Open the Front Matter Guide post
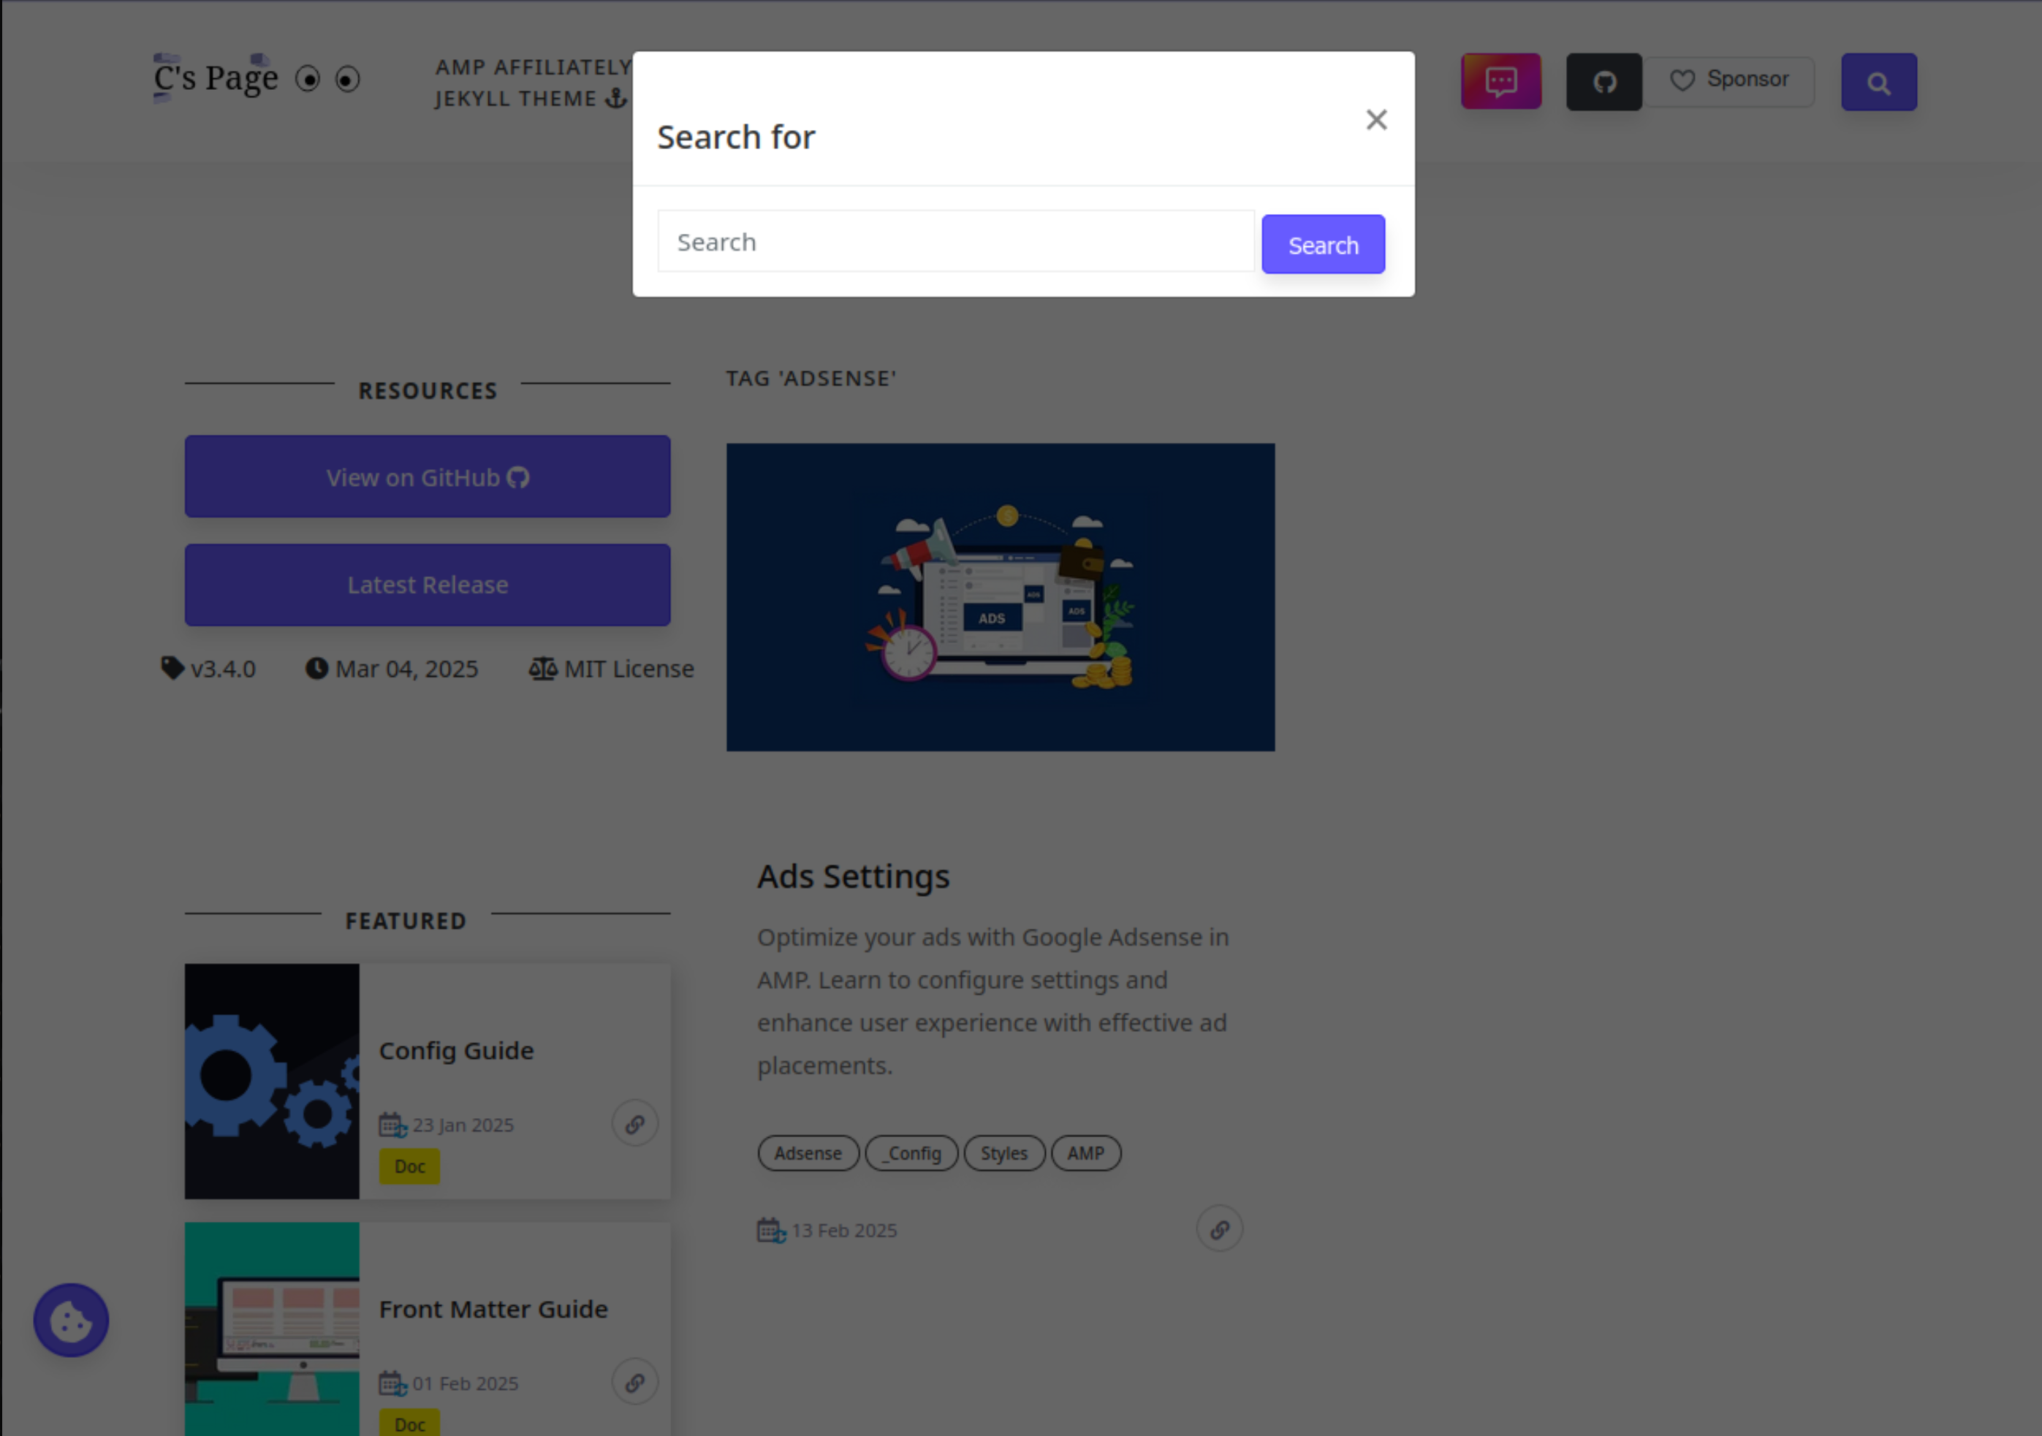 pos(493,1308)
